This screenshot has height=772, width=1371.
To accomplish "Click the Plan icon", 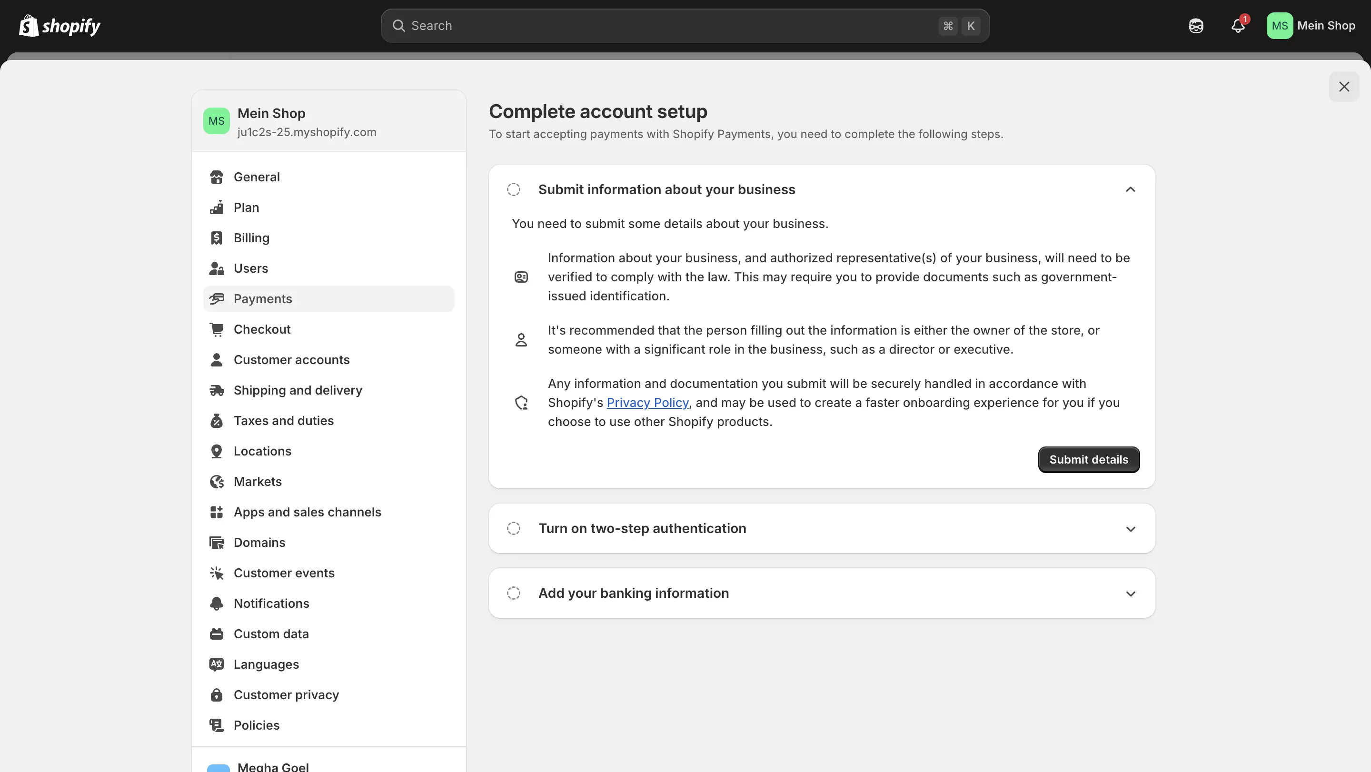I will 217,208.
